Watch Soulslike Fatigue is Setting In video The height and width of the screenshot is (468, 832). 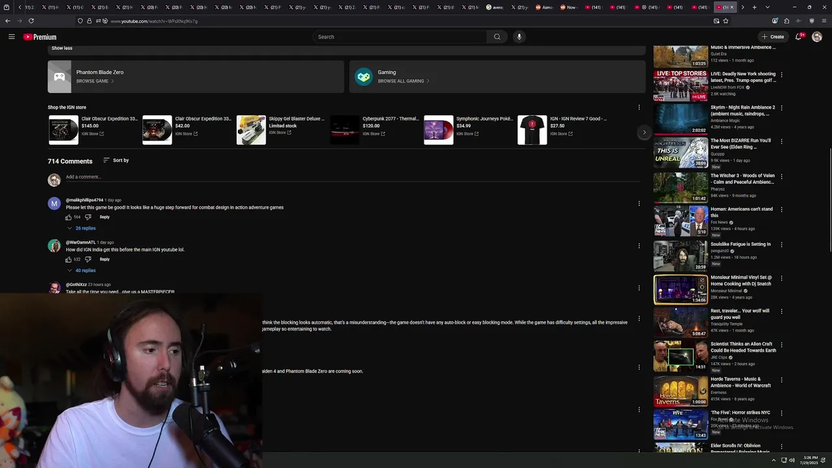740,244
